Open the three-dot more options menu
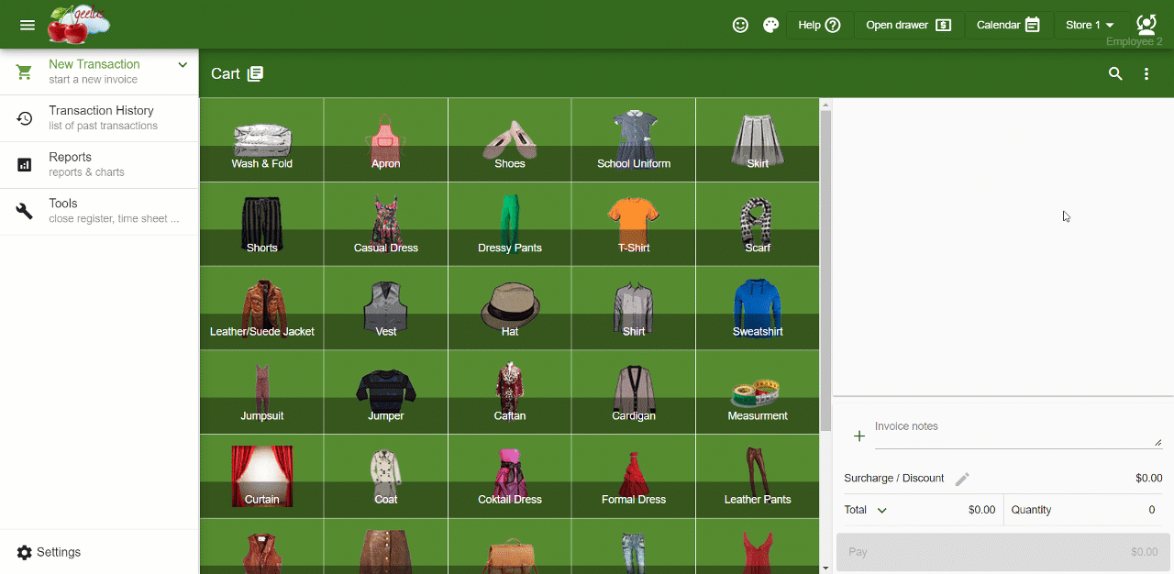The image size is (1174, 574). [x=1146, y=73]
